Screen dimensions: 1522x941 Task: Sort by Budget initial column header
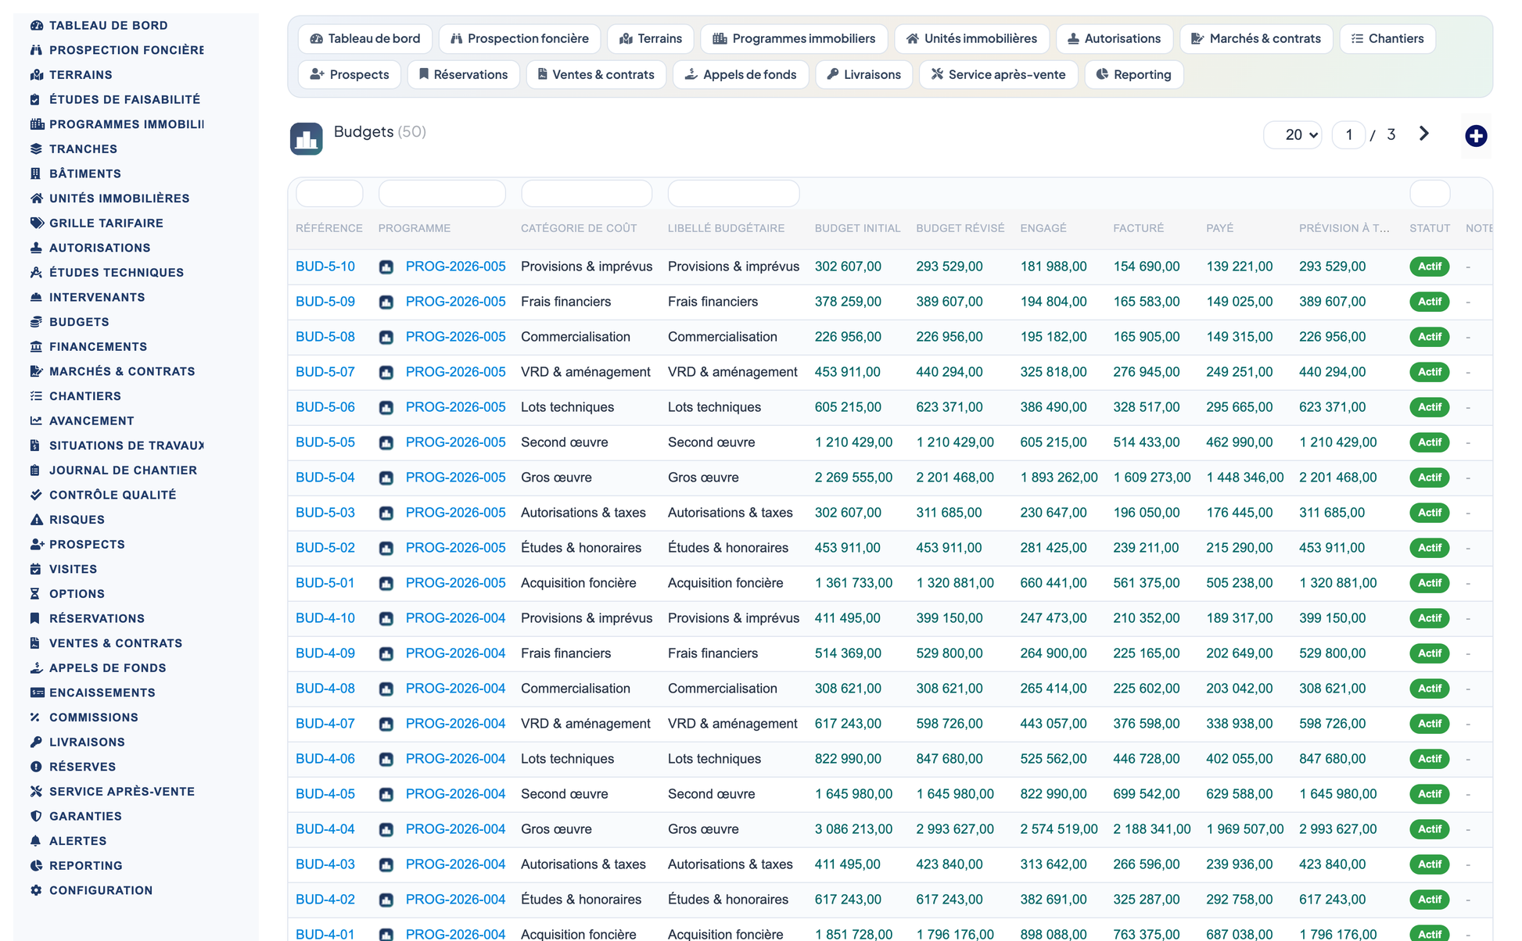tap(857, 228)
